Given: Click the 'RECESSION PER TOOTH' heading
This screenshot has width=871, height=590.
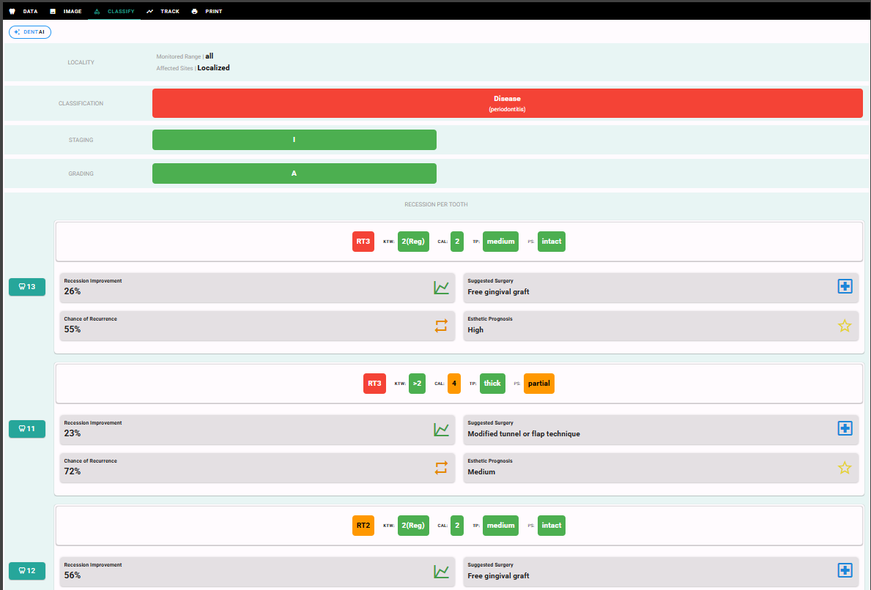Looking at the screenshot, I should tap(436, 205).
